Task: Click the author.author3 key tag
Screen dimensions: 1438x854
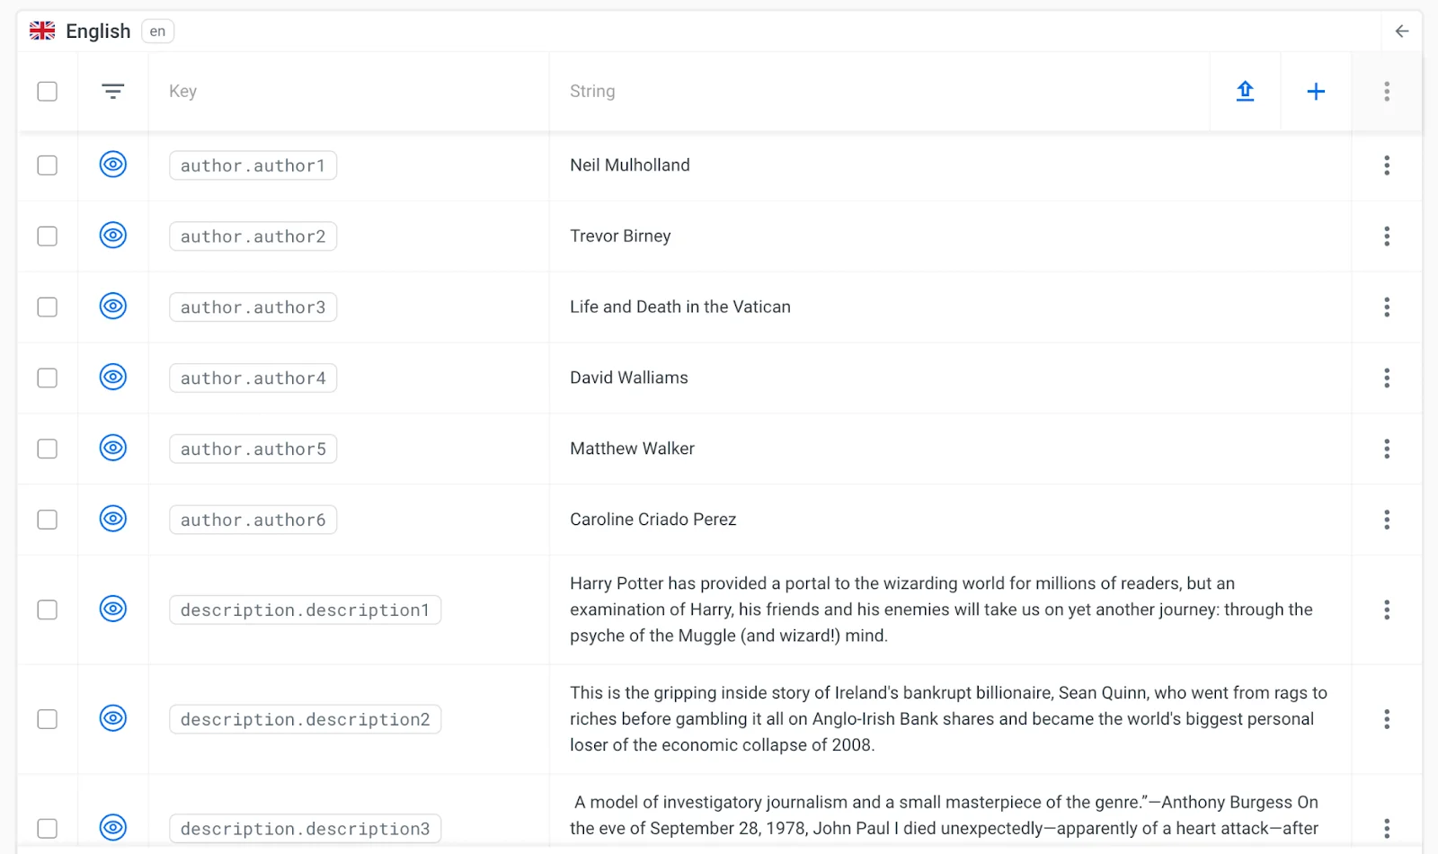Action: point(253,307)
